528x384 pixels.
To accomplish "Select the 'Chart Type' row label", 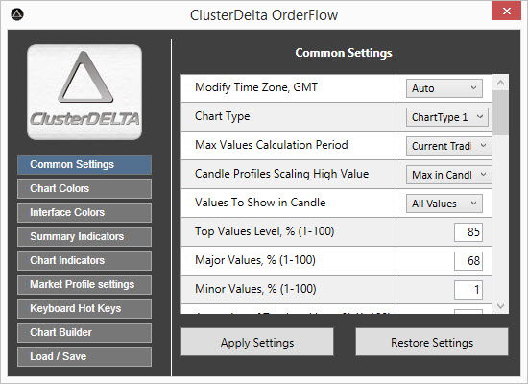I will pos(223,116).
